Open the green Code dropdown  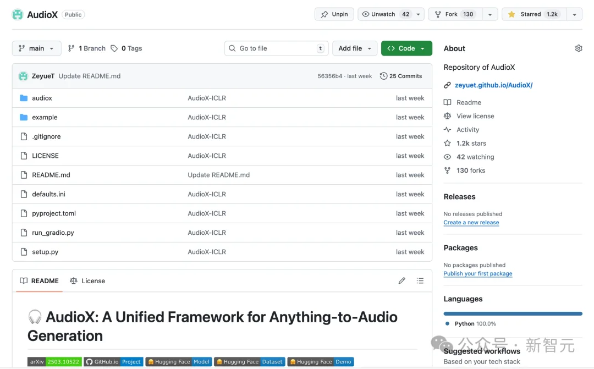[406, 48]
